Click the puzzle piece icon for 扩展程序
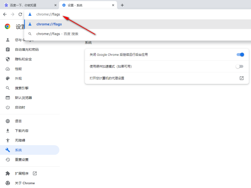This screenshot has height=188, width=251. 8,174
